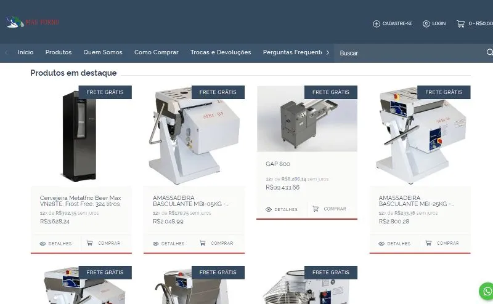View Detalhes for Amassadeira MBI-05KG

pos(168,244)
